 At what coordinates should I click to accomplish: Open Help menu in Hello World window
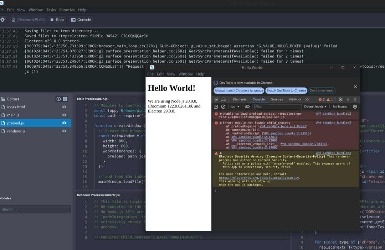point(200,74)
